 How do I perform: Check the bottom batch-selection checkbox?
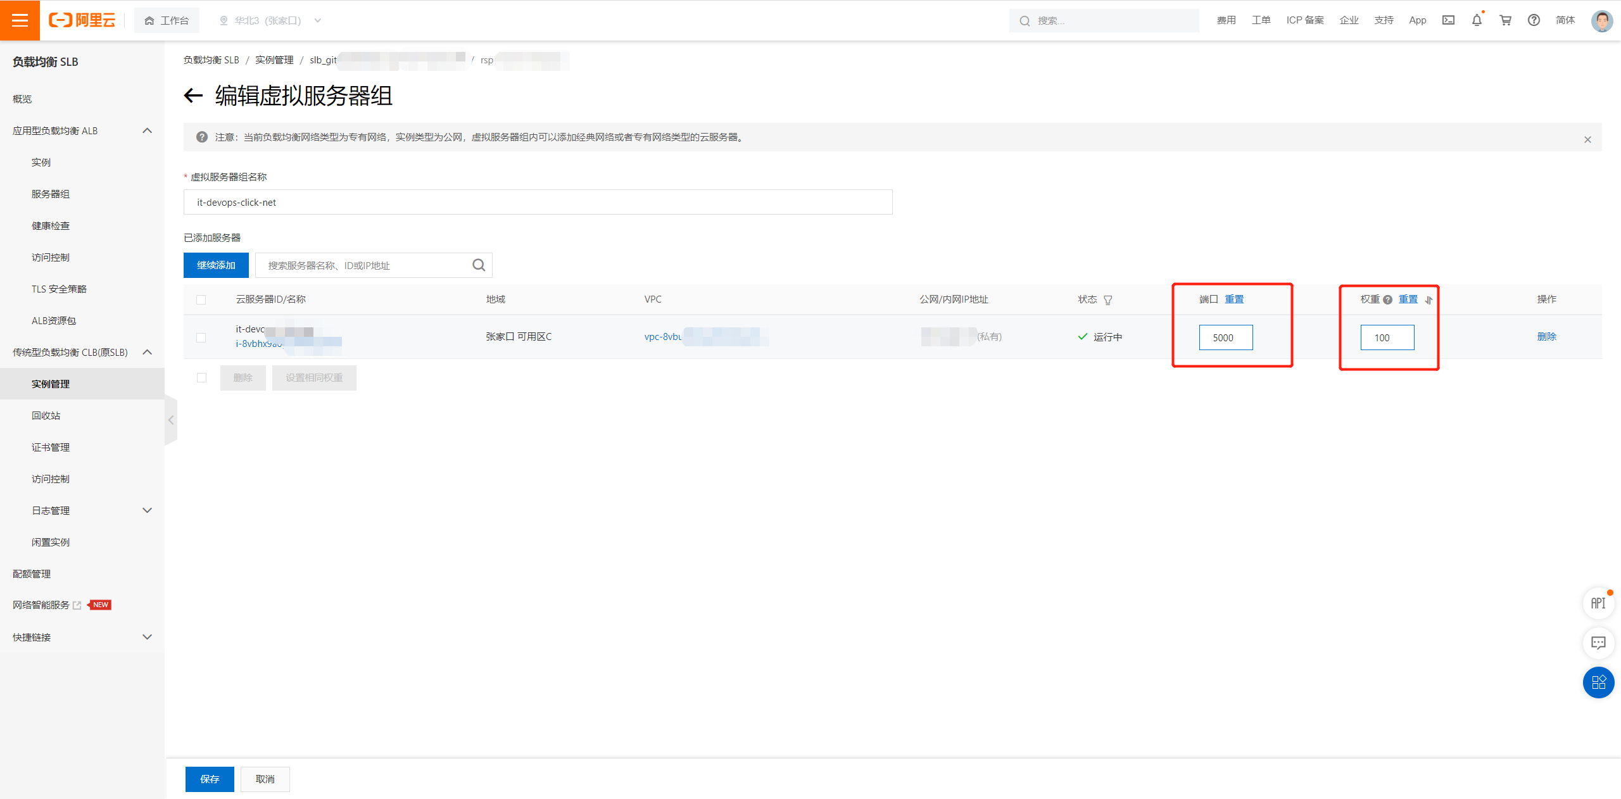(x=201, y=378)
